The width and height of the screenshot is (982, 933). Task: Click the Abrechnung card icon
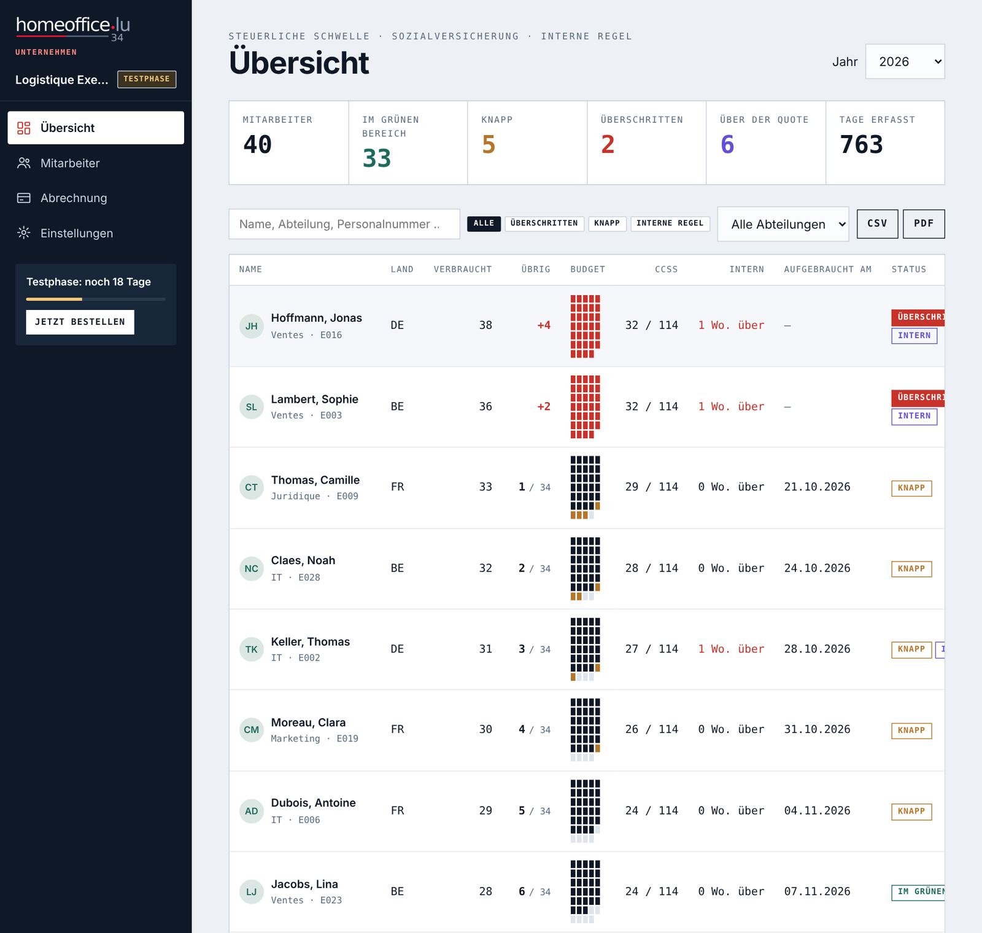24,198
